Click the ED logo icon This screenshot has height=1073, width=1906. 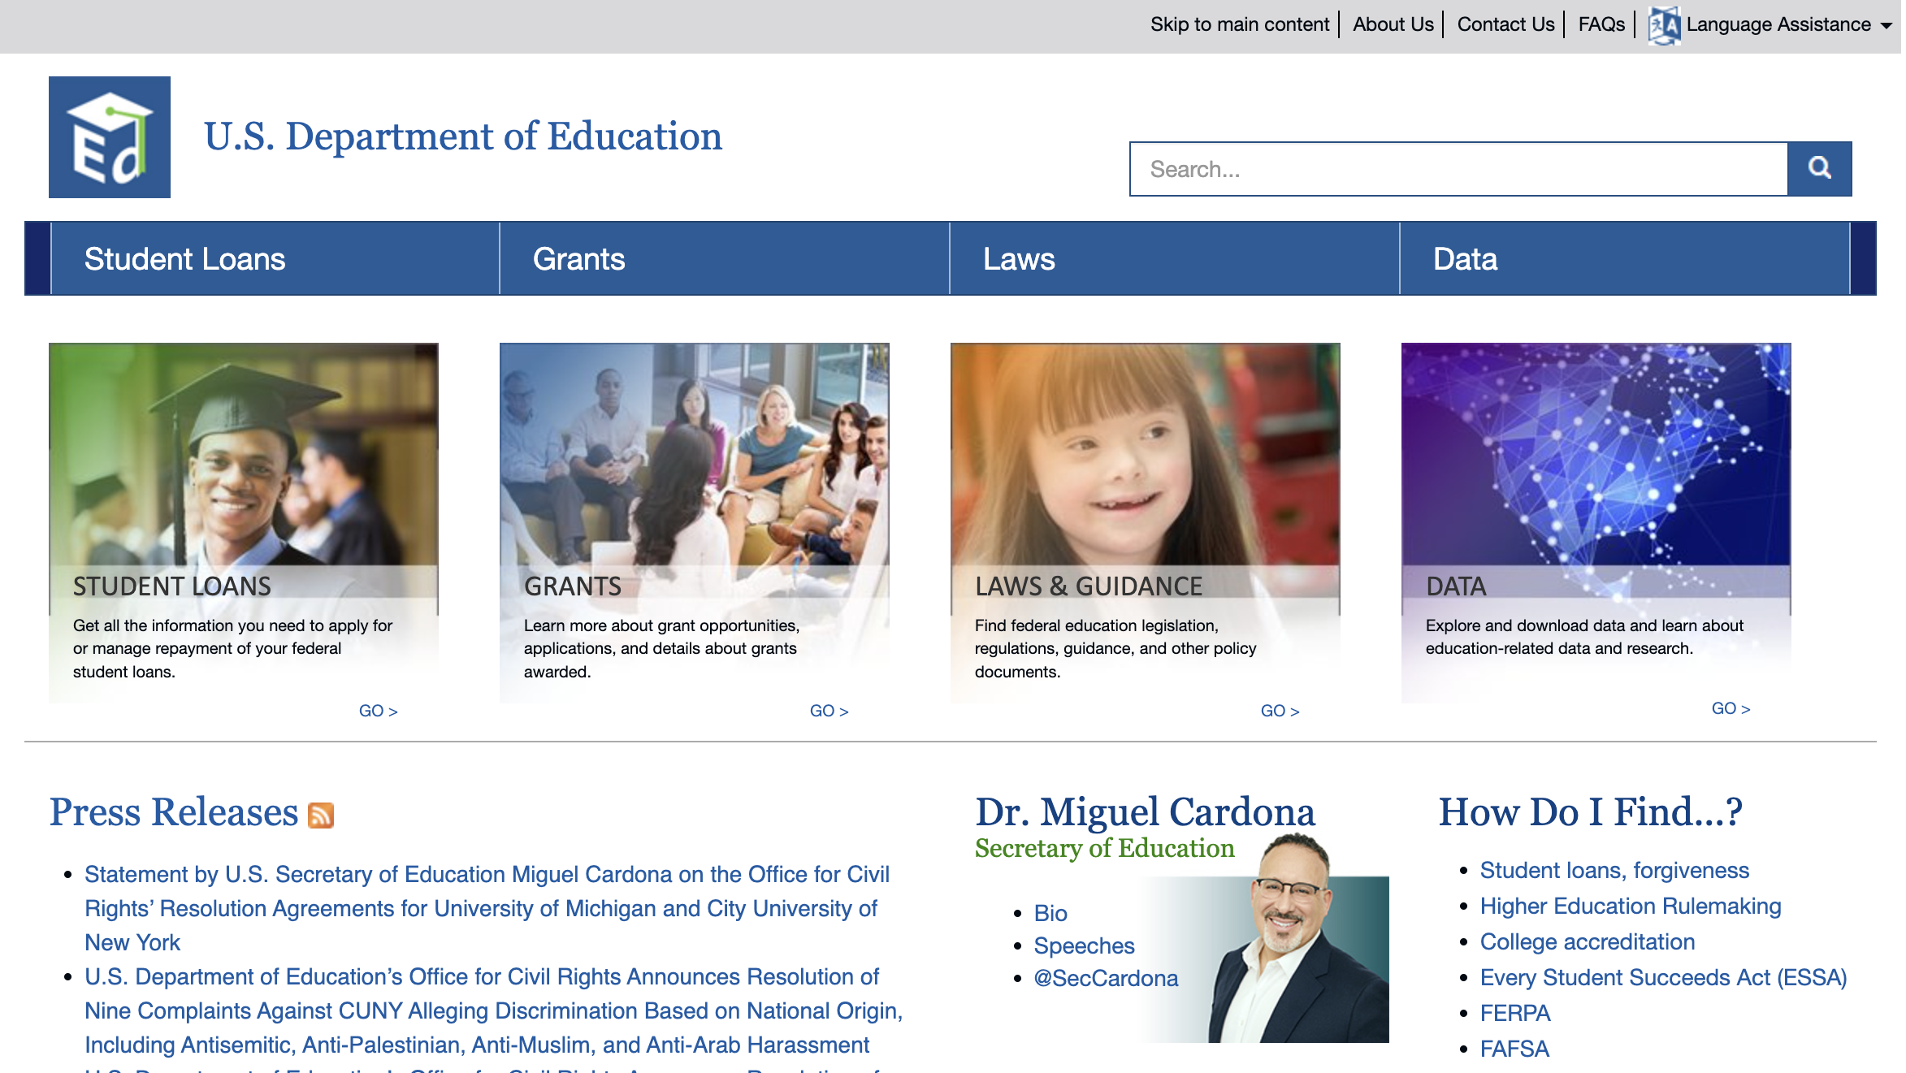(110, 137)
